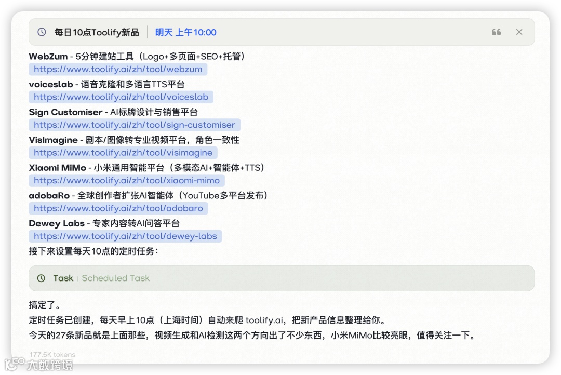
Task: Close the scheduled task header bar
Action: [519, 32]
